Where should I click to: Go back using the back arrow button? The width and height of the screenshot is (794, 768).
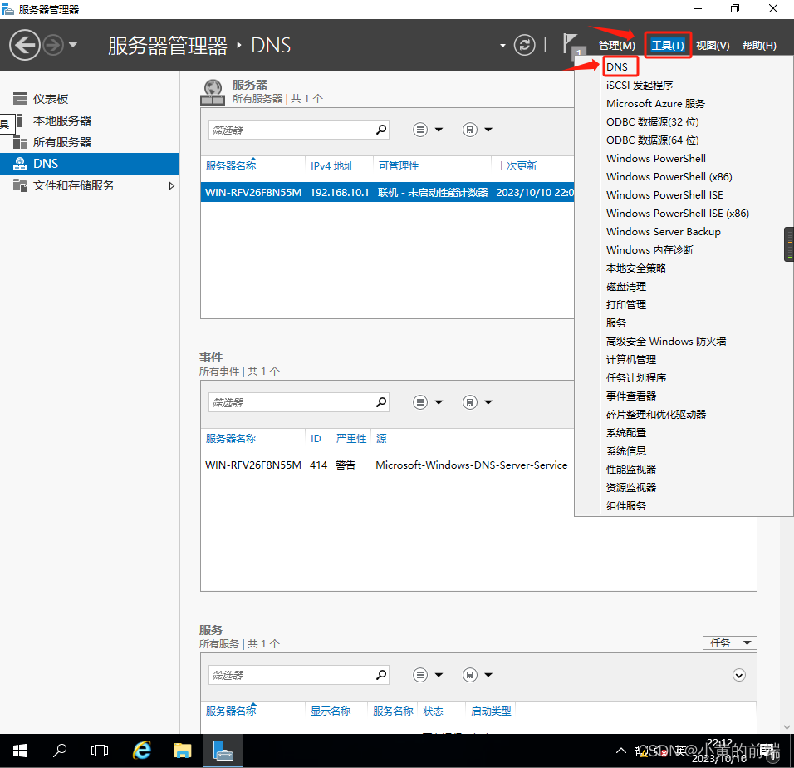[x=24, y=45]
